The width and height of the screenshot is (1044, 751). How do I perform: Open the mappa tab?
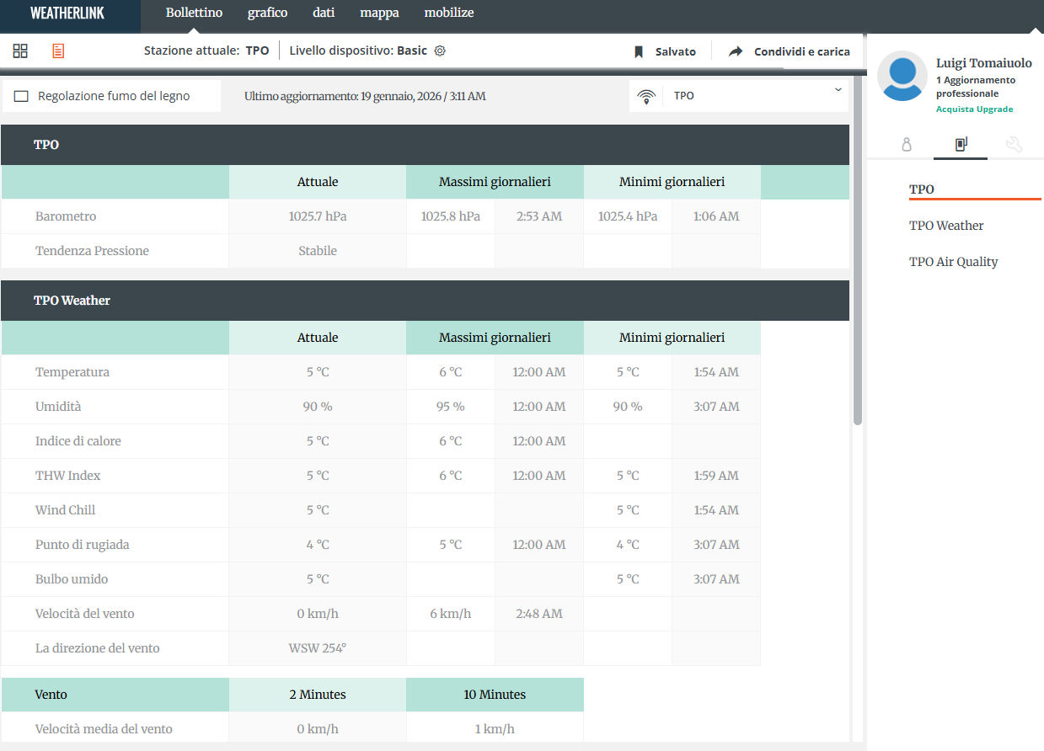(379, 13)
